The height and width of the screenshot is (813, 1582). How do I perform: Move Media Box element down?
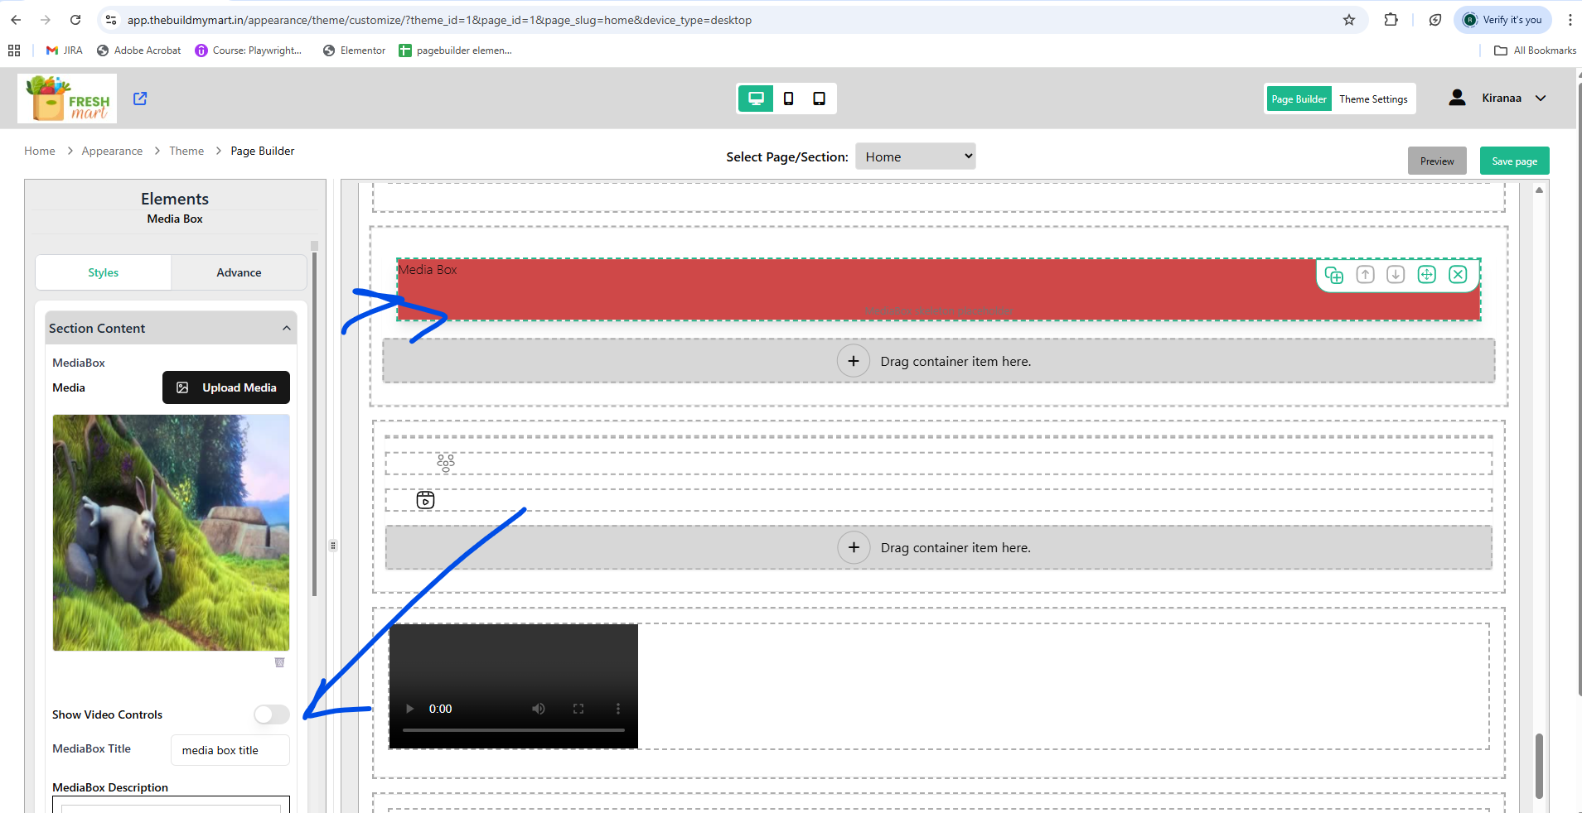[x=1396, y=275]
